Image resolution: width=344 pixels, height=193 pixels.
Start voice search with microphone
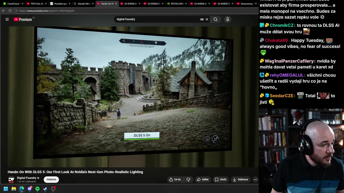point(228,19)
